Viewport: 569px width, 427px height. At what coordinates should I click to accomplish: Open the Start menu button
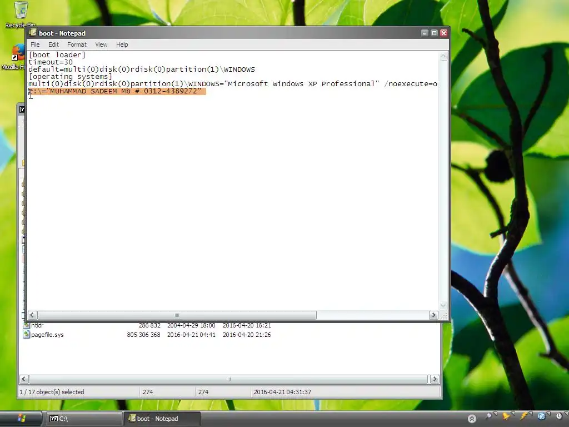point(21,419)
